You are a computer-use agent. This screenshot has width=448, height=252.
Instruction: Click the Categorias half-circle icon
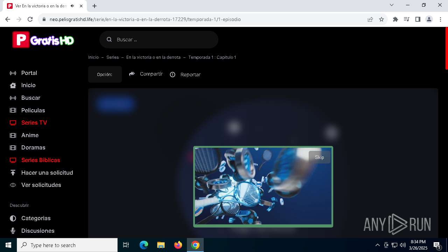(x=13, y=218)
